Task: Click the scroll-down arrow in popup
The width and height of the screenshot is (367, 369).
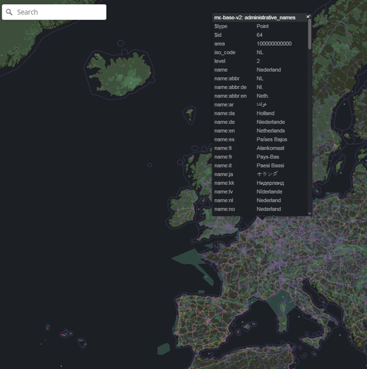Action: pos(310,213)
